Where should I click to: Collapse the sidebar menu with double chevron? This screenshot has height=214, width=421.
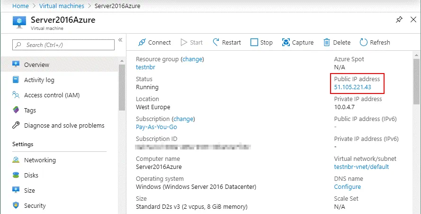(x=120, y=40)
